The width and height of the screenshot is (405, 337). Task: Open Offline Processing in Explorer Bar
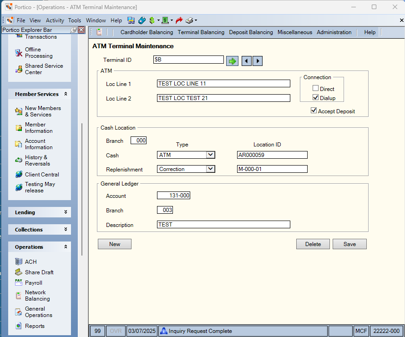[34, 53]
